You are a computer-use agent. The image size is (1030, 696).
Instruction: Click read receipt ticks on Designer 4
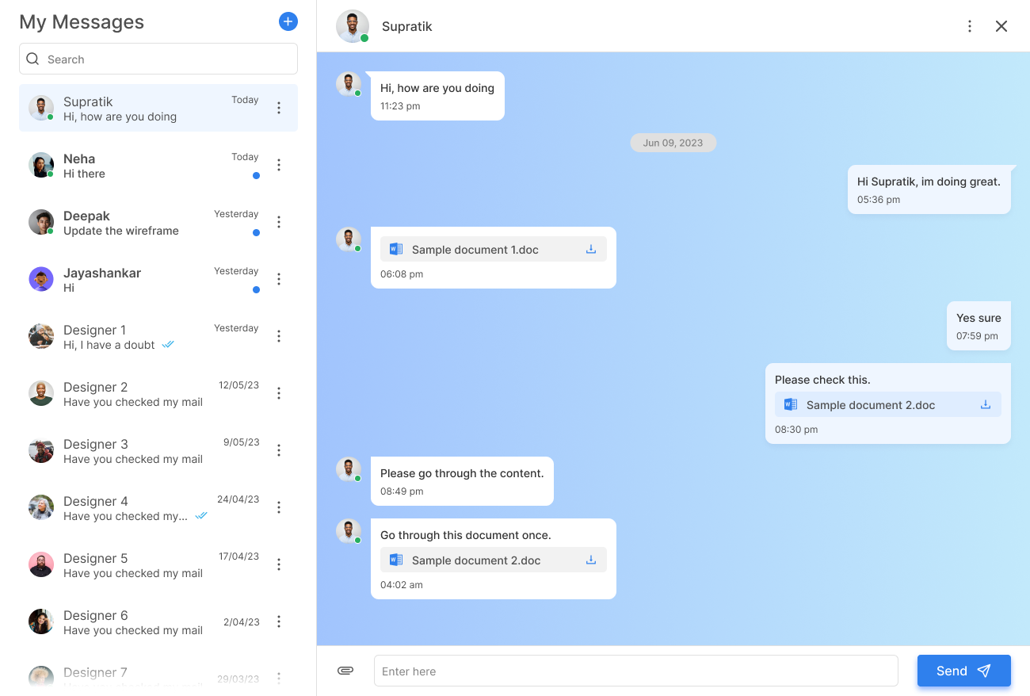[201, 515]
